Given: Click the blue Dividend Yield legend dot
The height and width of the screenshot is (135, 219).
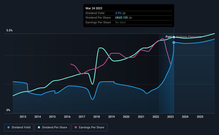Looking at the screenshot, I should coord(9,127).
